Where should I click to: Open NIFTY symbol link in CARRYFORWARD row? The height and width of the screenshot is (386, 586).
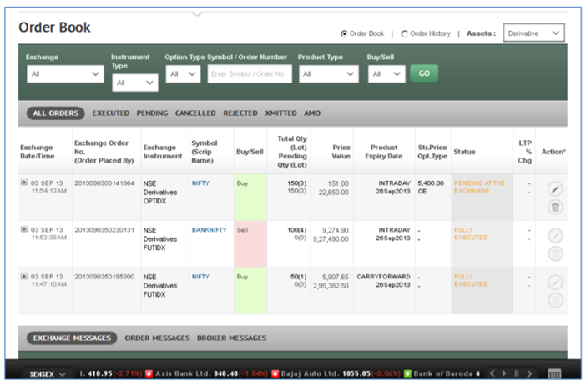click(200, 277)
